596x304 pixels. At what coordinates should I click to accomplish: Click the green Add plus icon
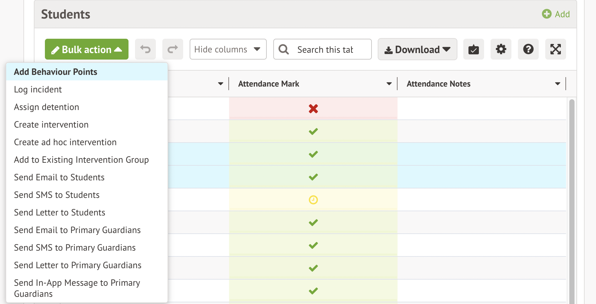(x=546, y=14)
